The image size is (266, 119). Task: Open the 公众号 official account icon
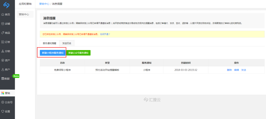(x=3, y=102)
